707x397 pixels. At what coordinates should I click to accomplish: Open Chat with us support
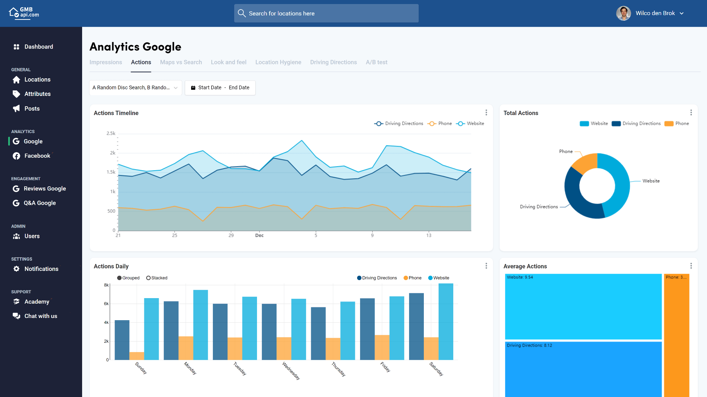(41, 316)
